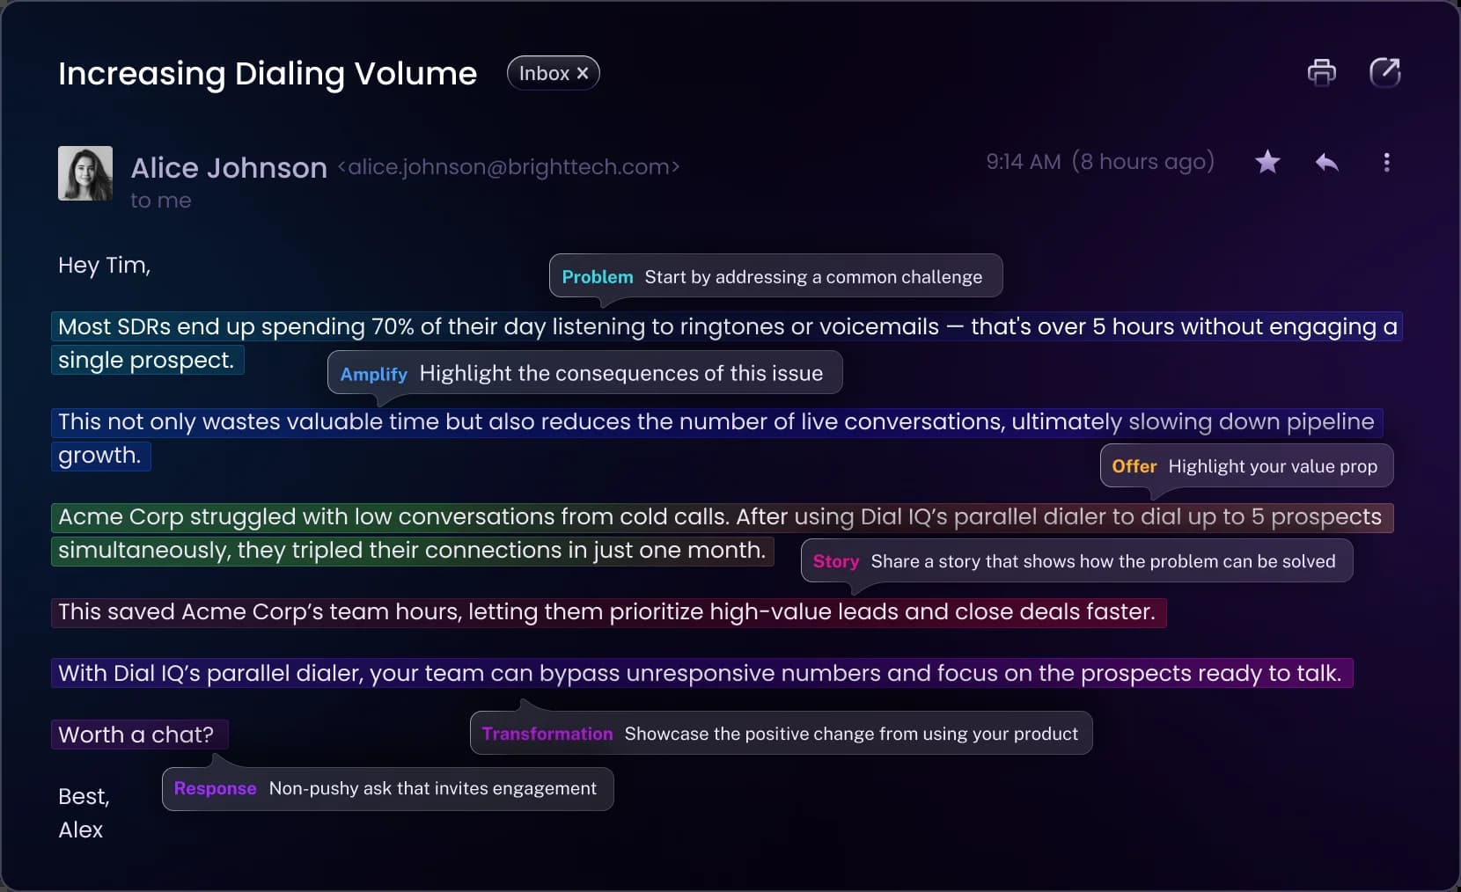Click 'Non-pushy ask that invites engagement' text
Viewport: 1461px width, 892px height.
click(x=433, y=788)
